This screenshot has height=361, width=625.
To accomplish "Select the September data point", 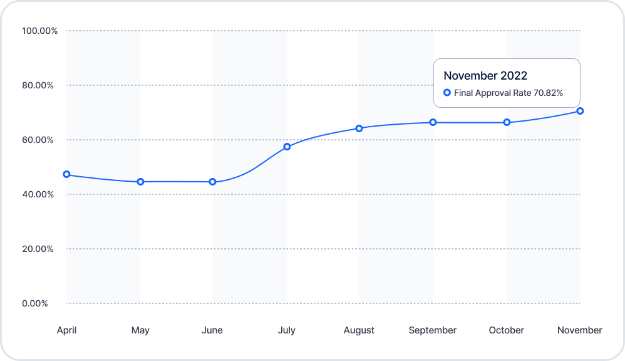I will point(433,122).
